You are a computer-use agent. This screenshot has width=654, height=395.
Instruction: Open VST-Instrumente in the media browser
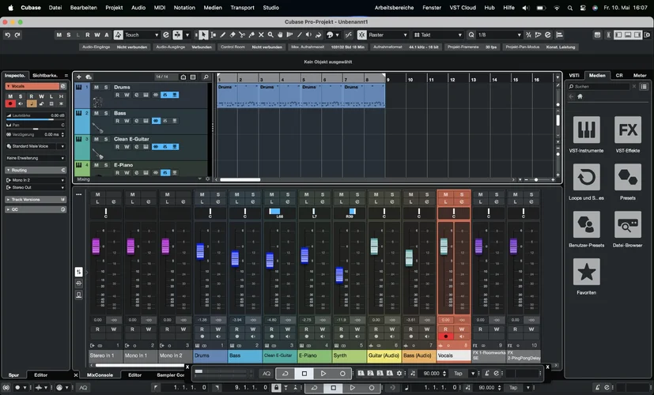(x=586, y=131)
